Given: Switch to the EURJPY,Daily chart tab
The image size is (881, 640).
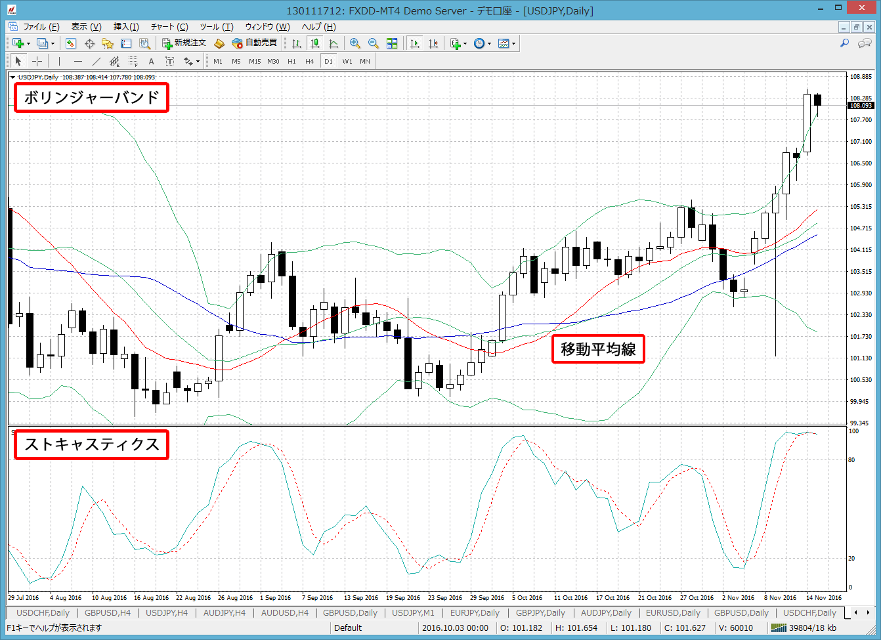Looking at the screenshot, I should 475,613.
